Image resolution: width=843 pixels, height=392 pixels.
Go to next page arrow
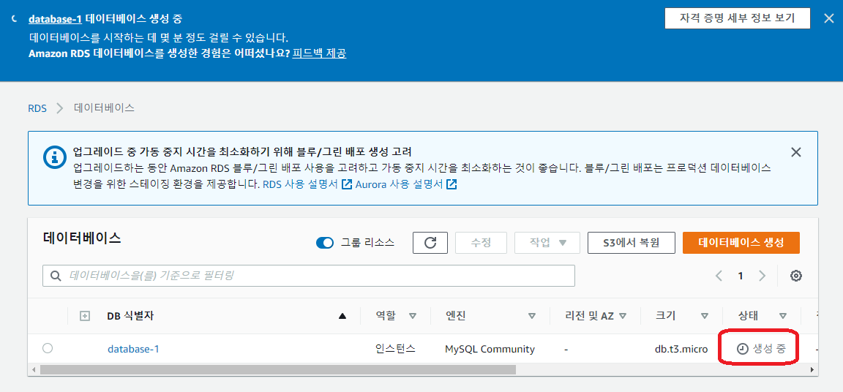pyautogui.click(x=762, y=276)
